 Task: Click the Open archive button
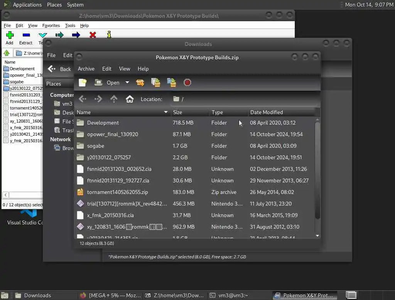(x=107, y=83)
